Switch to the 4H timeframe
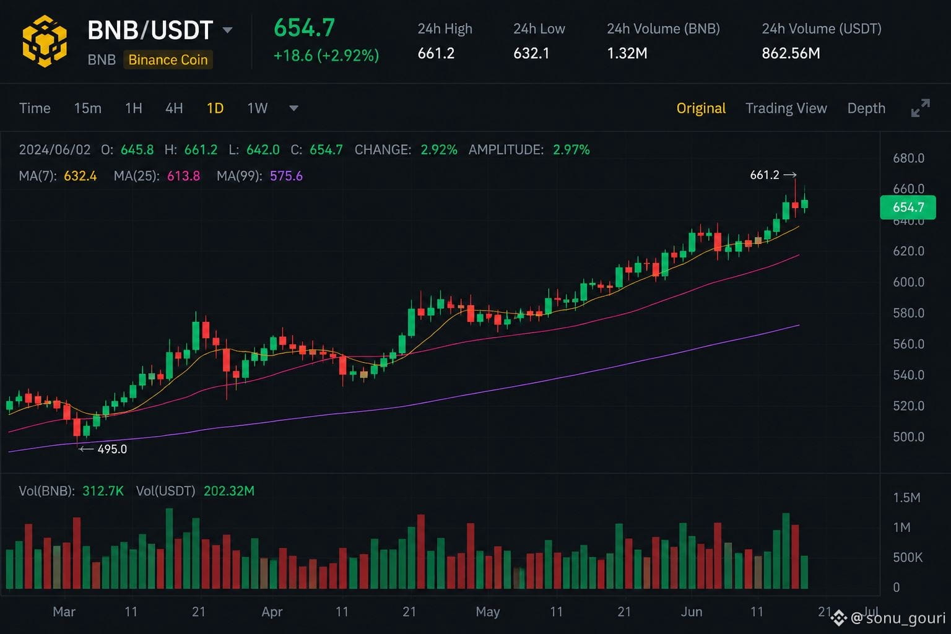The height and width of the screenshot is (634, 951). 174,108
